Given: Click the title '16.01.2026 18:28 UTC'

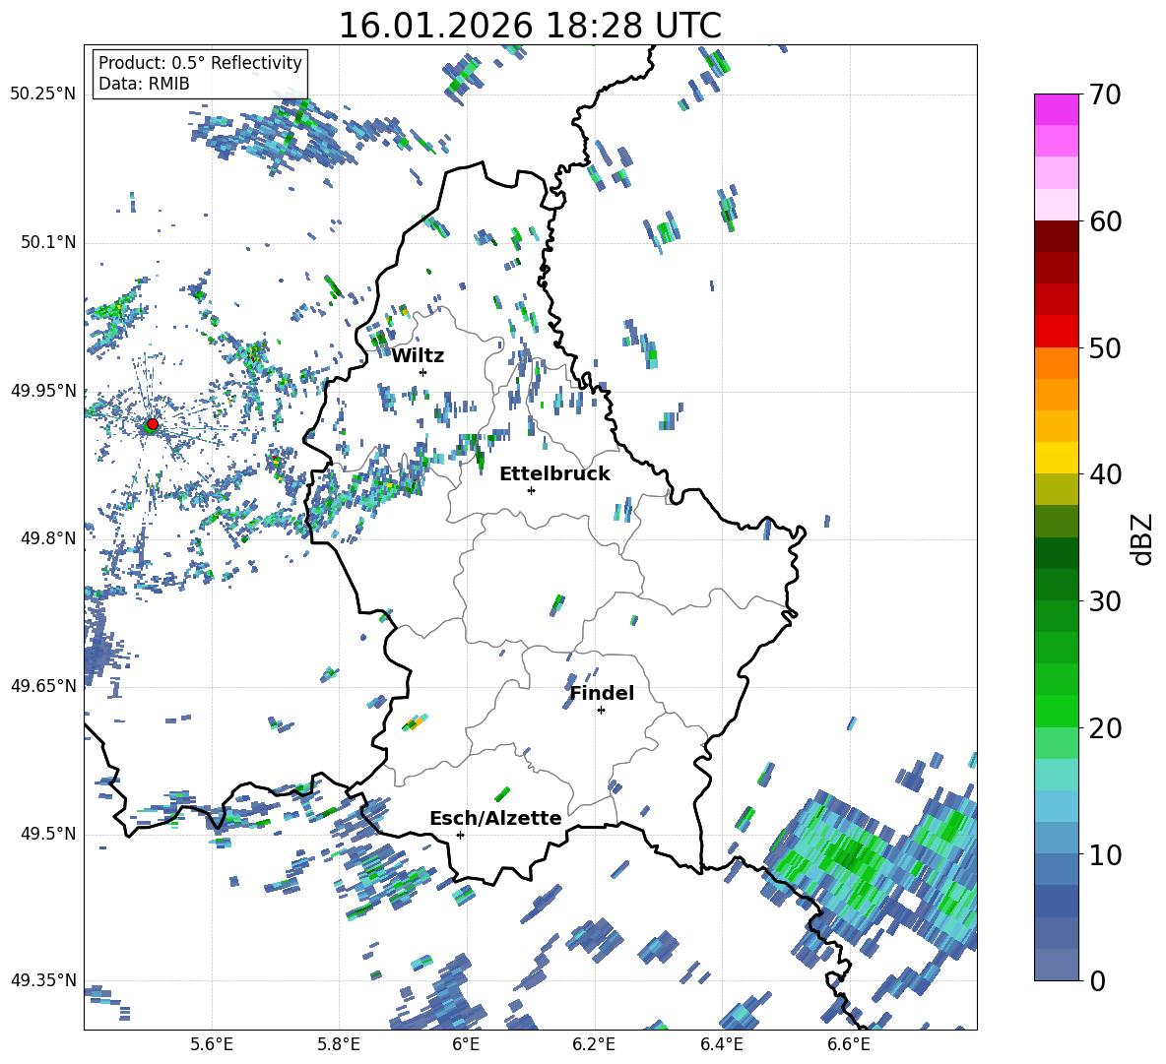Looking at the screenshot, I should [x=530, y=26].
